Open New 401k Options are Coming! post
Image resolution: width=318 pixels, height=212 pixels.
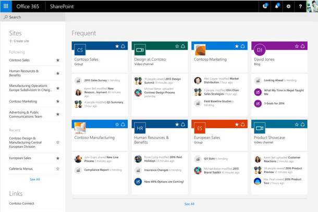pyautogui.click(x=164, y=182)
